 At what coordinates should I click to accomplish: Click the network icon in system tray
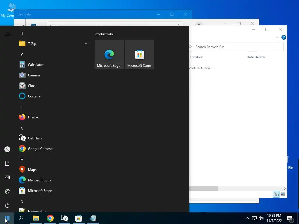pos(254,218)
